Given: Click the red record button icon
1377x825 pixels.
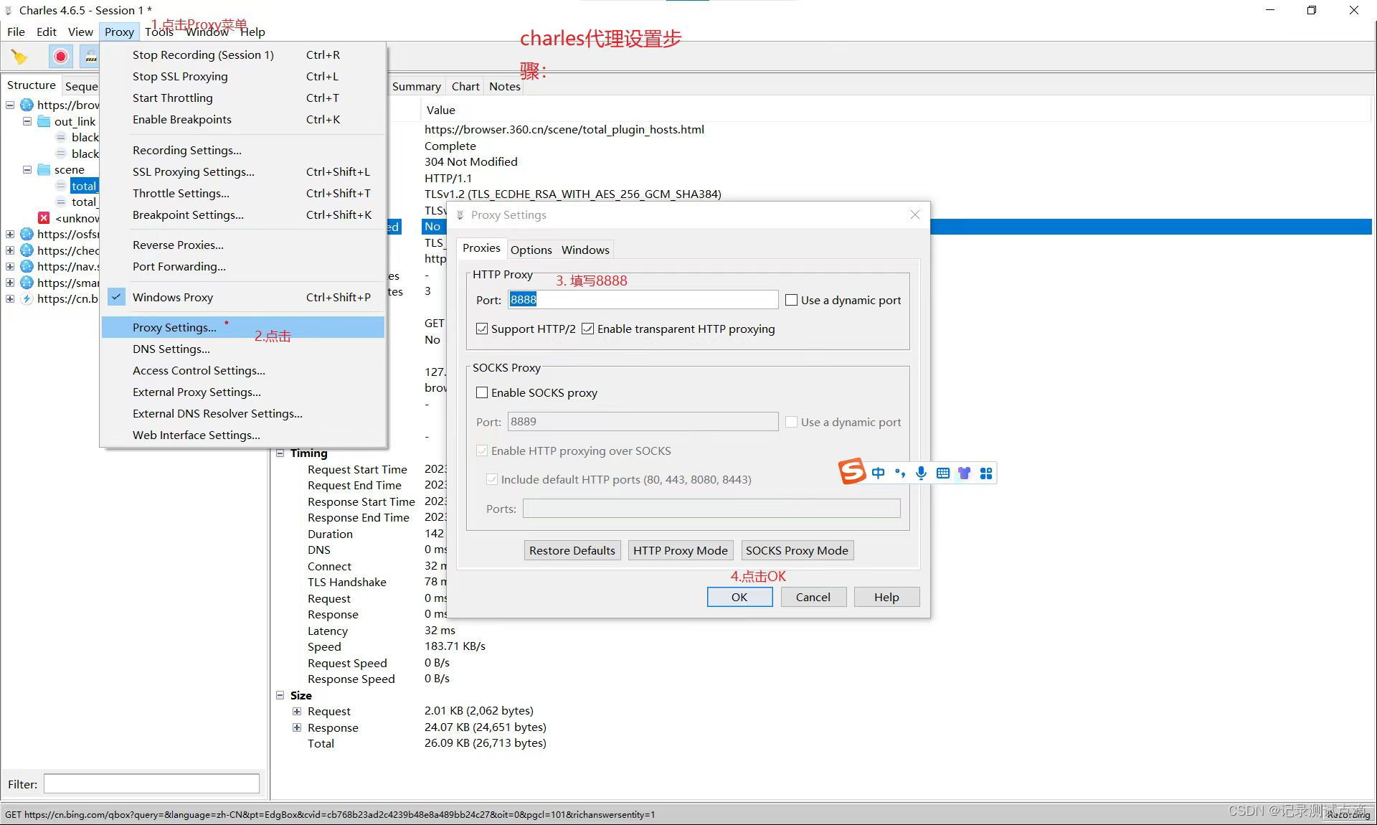Looking at the screenshot, I should 61,56.
